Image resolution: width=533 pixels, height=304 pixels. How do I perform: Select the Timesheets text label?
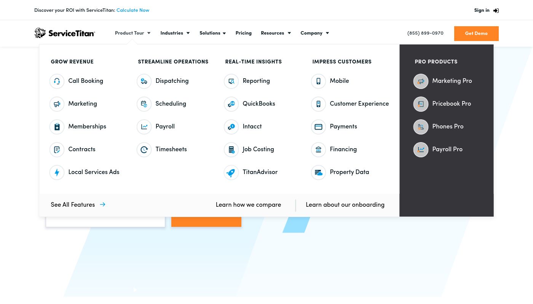pyautogui.click(x=171, y=149)
